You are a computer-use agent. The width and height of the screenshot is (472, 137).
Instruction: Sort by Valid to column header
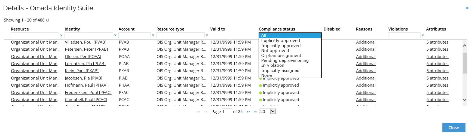(218, 29)
